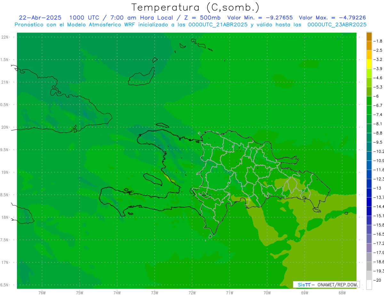Click the '-8.1' color scale value
The image size is (384, 297).
378,124
